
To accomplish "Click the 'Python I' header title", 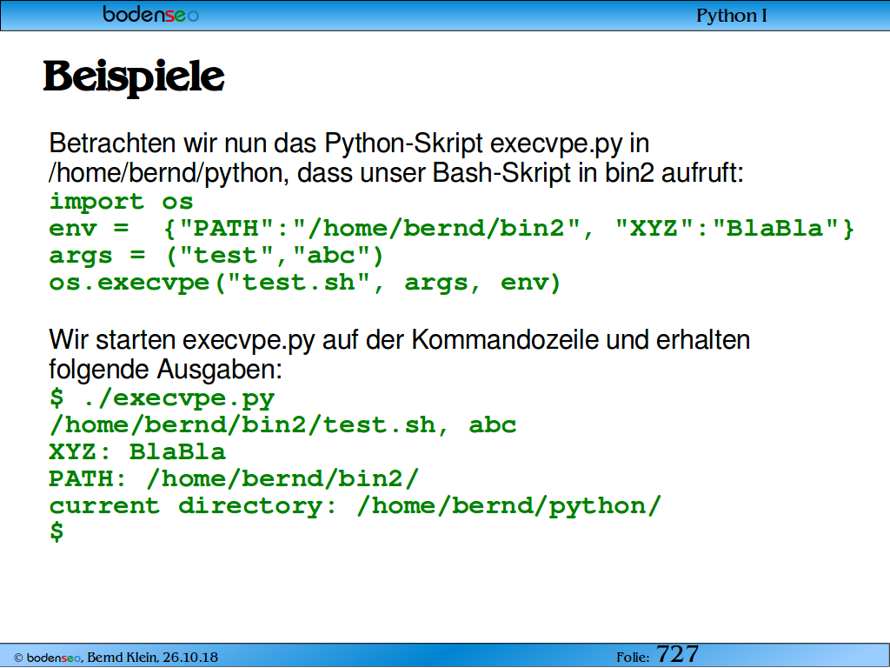I will (731, 16).
